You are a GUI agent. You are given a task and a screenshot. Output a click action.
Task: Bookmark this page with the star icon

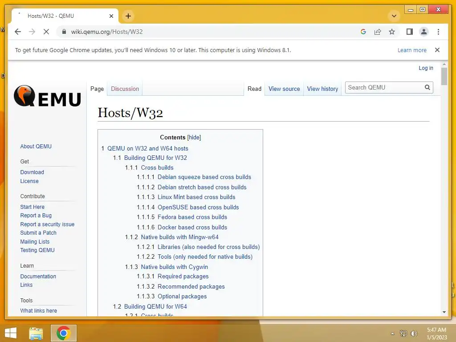[x=392, y=32]
